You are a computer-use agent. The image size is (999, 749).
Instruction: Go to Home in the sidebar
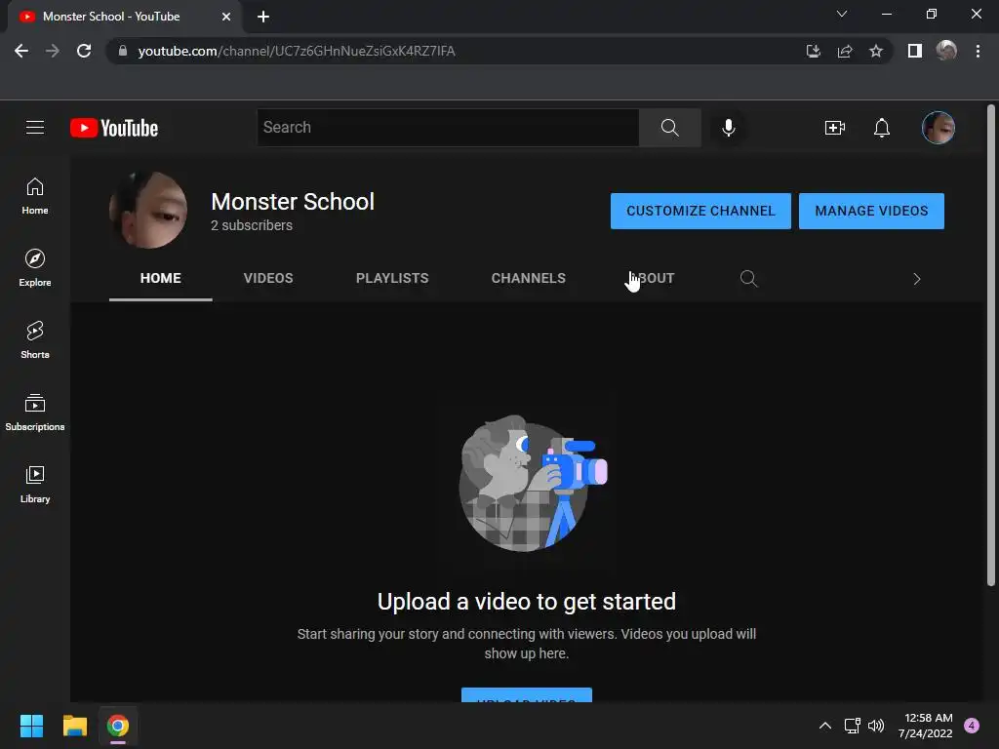(x=35, y=196)
